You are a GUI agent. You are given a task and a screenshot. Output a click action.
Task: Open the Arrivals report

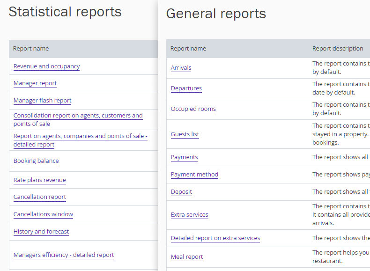181,68
